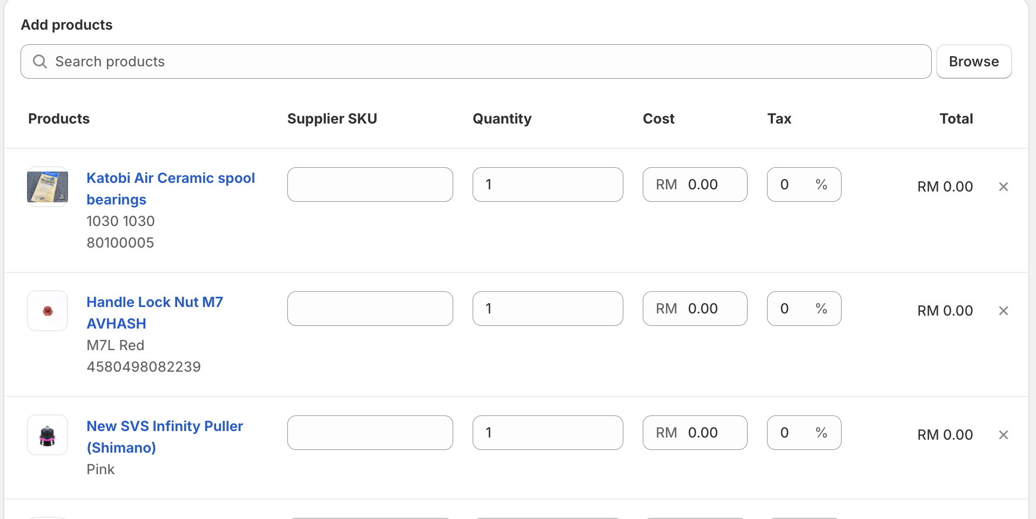Click Quantity field for Katobi bearings
This screenshot has width=1036, height=519.
click(x=547, y=185)
